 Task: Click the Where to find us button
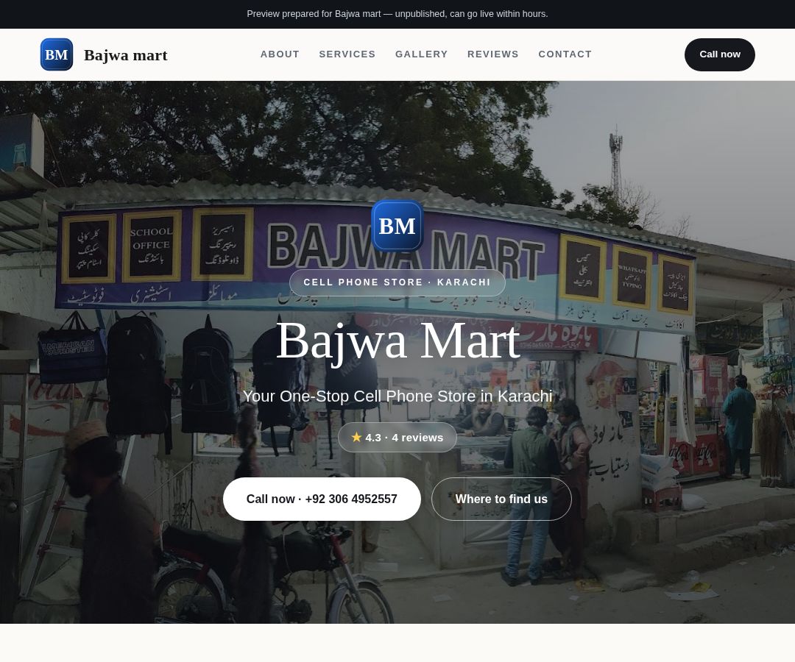(x=501, y=499)
